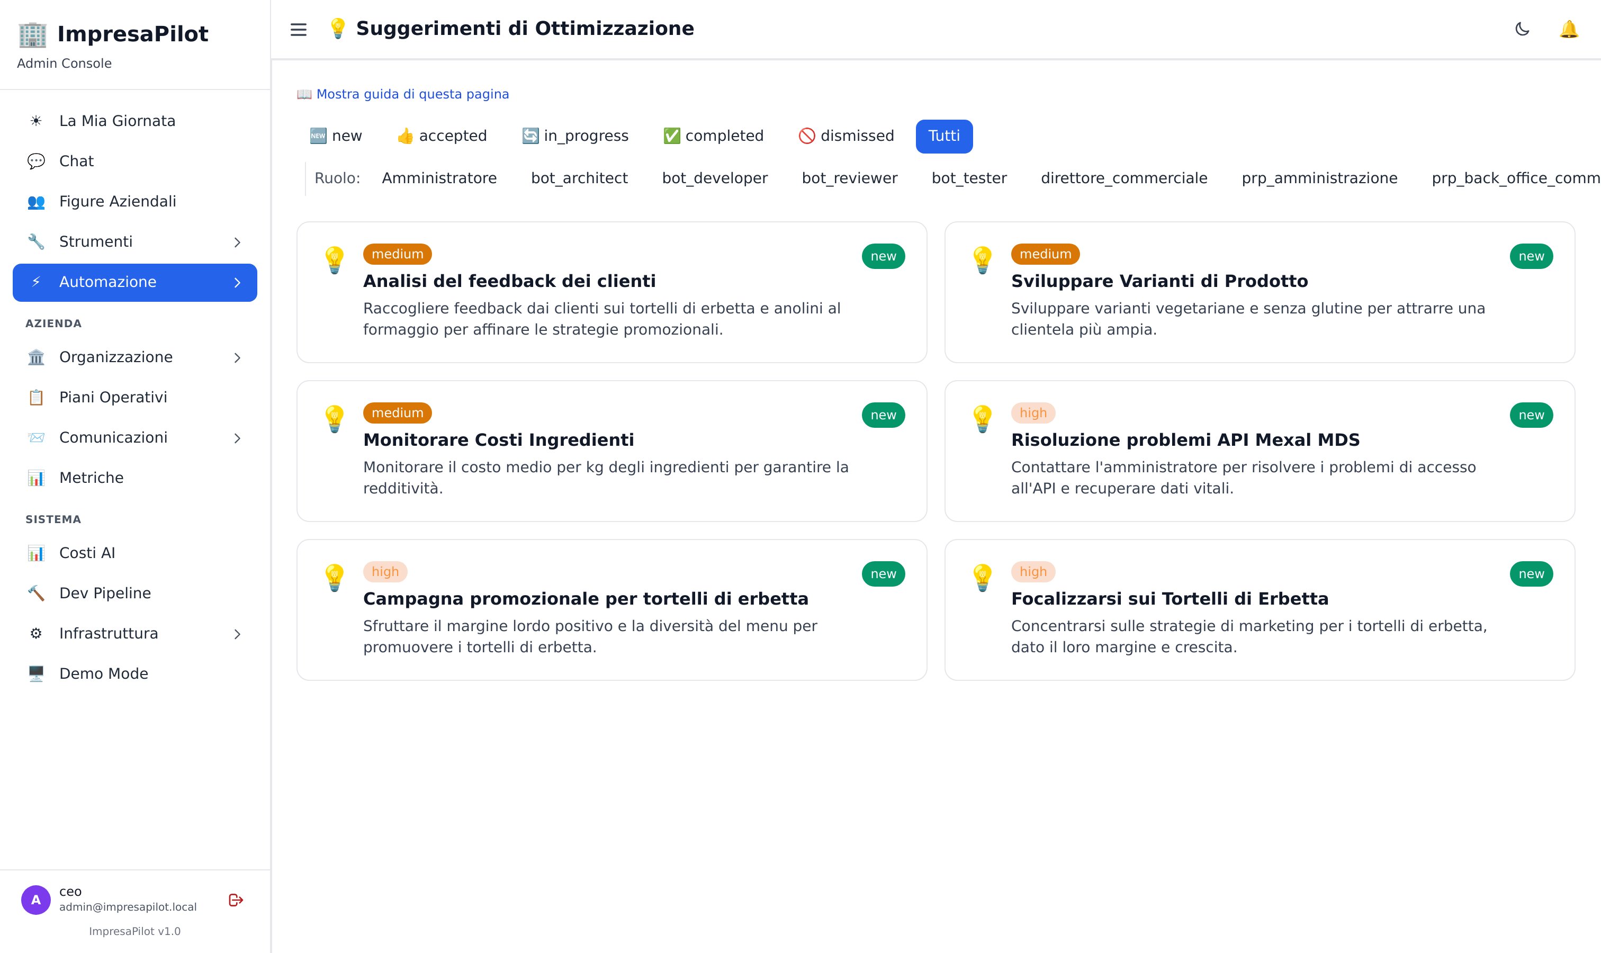Filter suggestions by new status
This screenshot has height=953, width=1601.
click(x=336, y=136)
